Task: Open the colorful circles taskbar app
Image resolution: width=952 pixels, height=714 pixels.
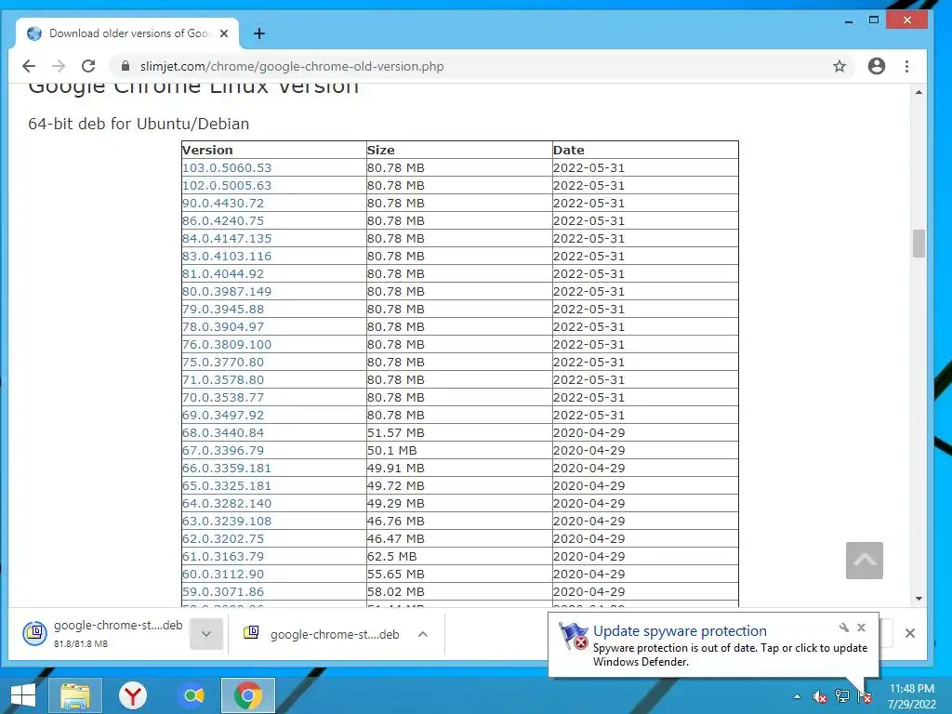Action: 192,695
